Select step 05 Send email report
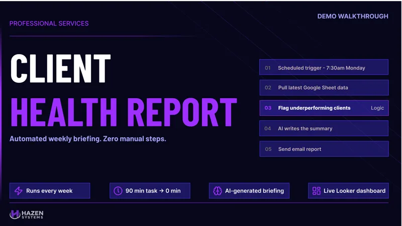The height and width of the screenshot is (226, 402). click(324, 149)
